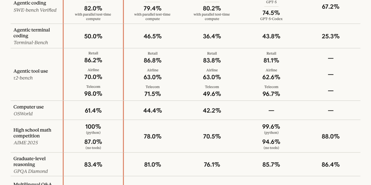The width and height of the screenshot is (371, 185).
Task: Click the 94.6% no-tools score
Action: click(271, 142)
